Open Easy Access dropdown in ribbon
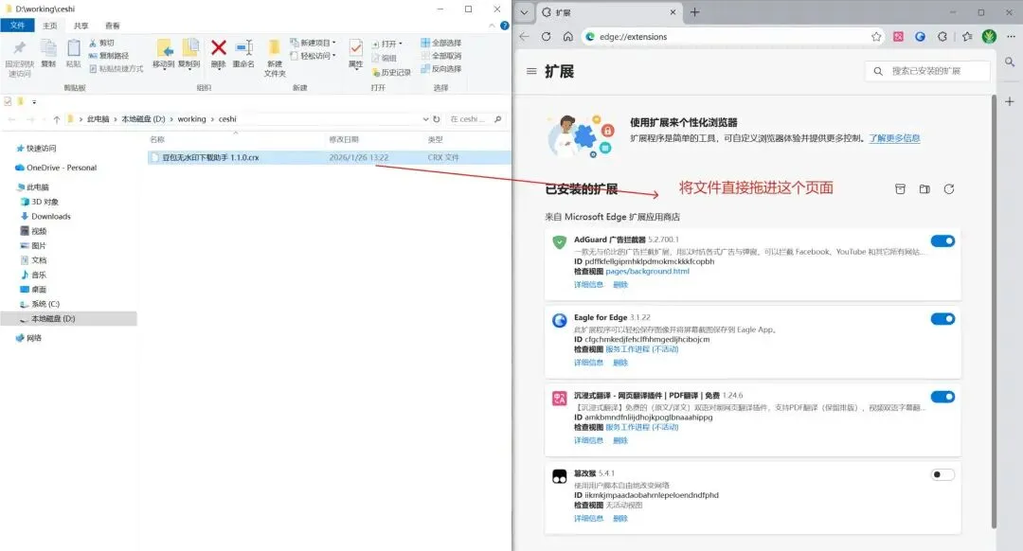Viewport: 1023px width, 551px height. coord(314,56)
